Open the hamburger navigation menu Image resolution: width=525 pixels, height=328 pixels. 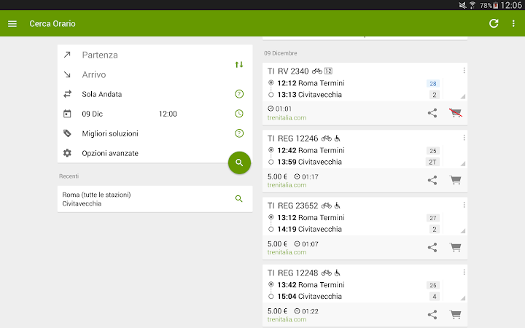pyautogui.click(x=12, y=24)
